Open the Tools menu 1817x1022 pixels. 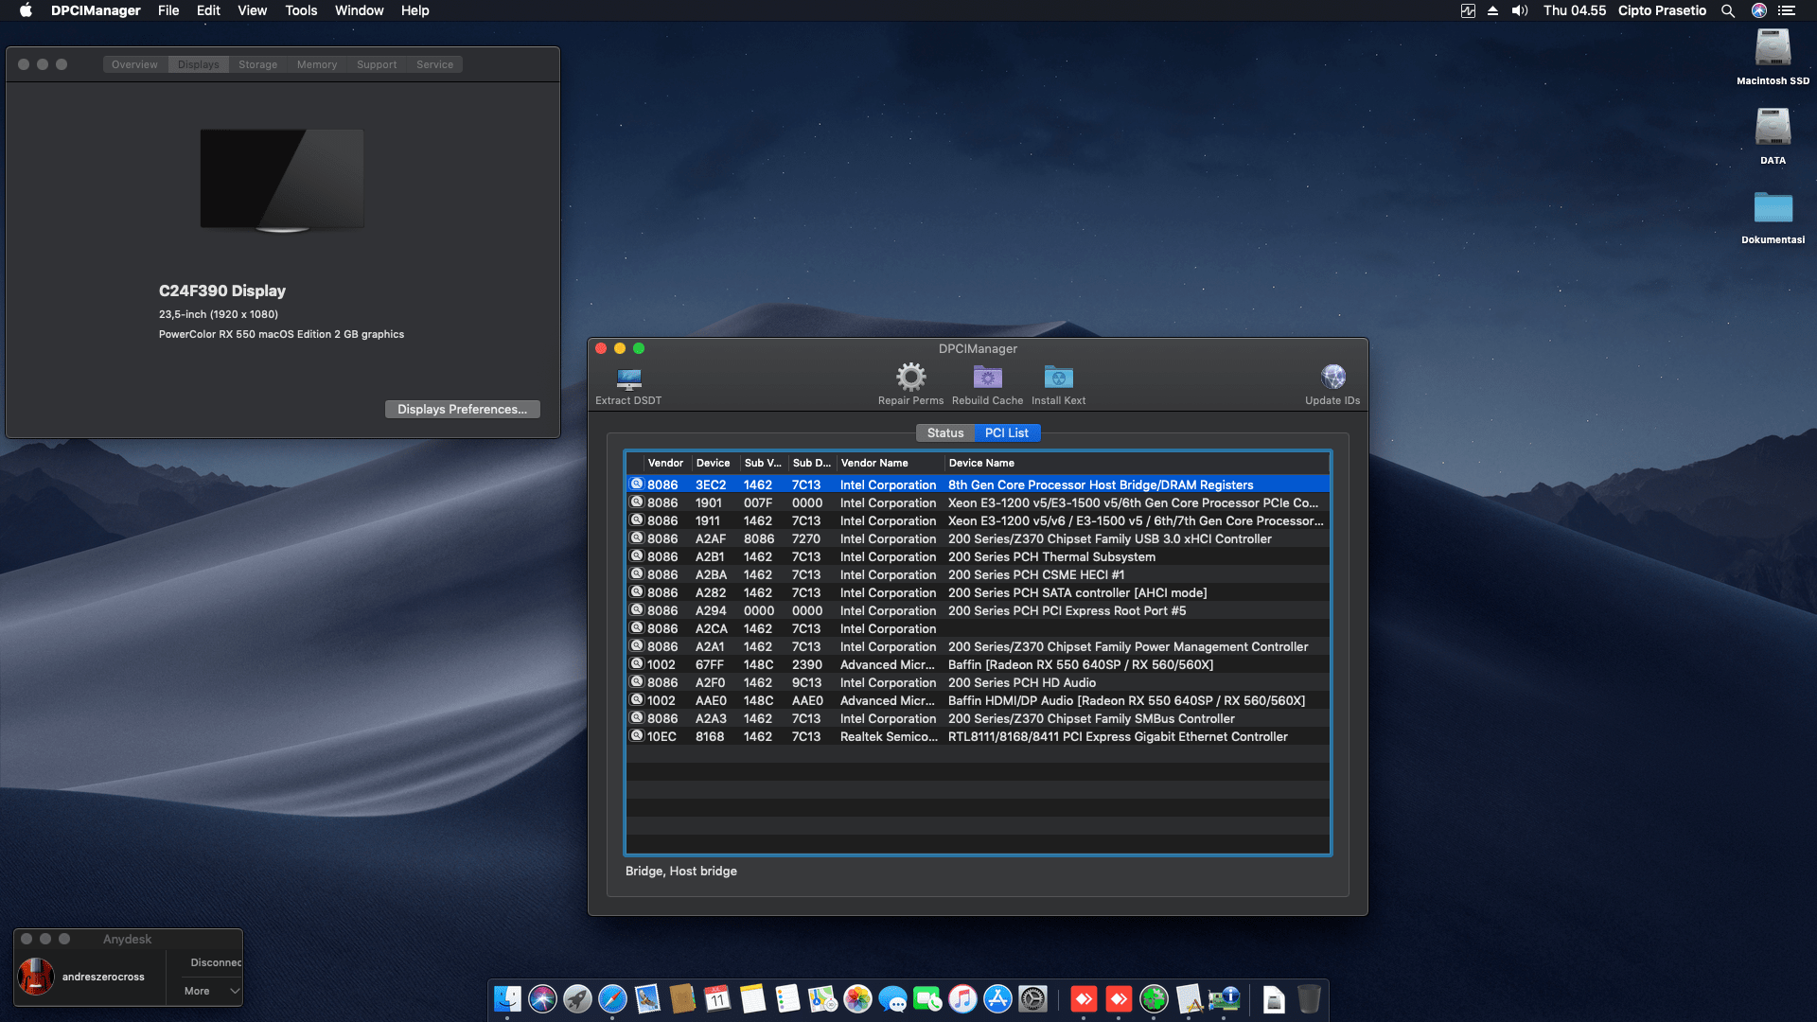[x=300, y=10]
